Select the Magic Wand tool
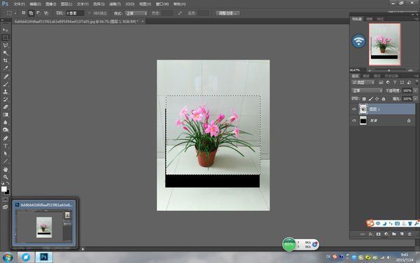Screen dimensions: 420x263 (x=6, y=53)
